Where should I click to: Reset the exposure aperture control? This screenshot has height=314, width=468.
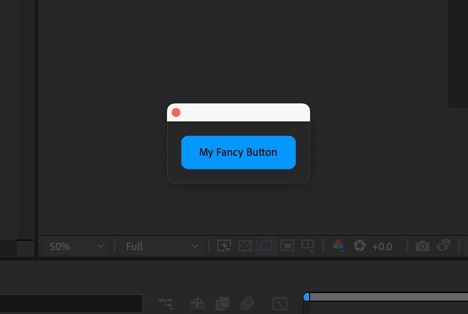coord(359,246)
